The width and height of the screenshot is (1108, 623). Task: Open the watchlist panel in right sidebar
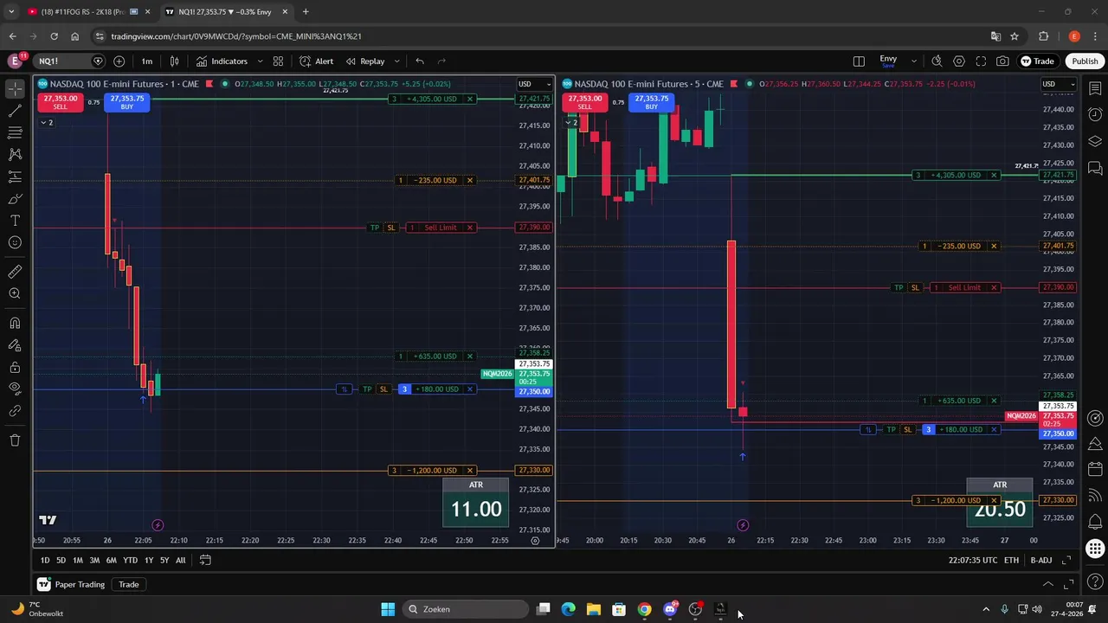coord(1095,88)
